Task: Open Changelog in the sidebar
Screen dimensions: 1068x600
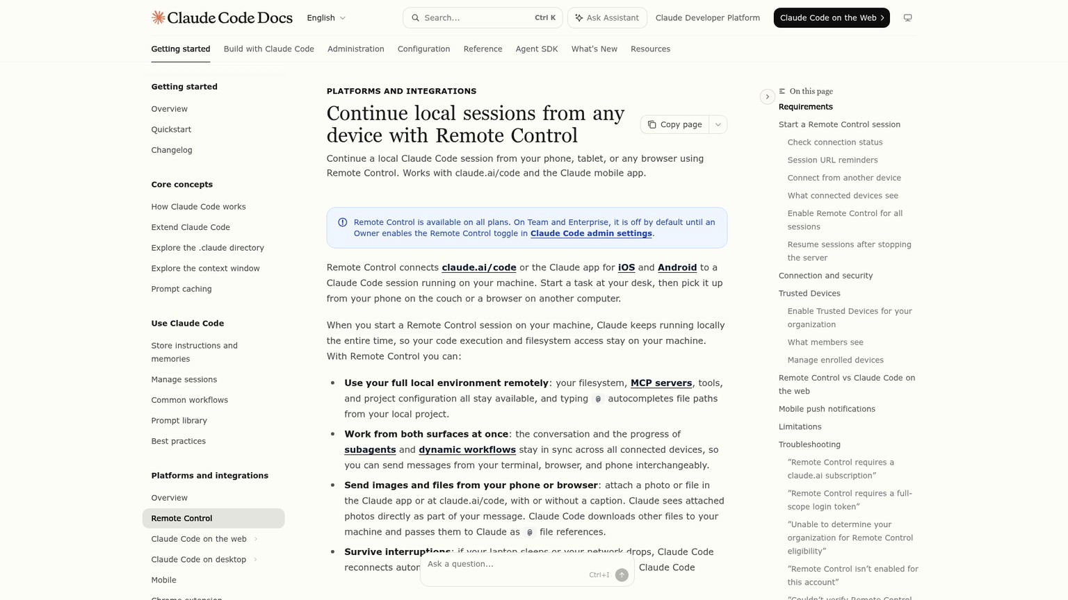Action: click(172, 151)
